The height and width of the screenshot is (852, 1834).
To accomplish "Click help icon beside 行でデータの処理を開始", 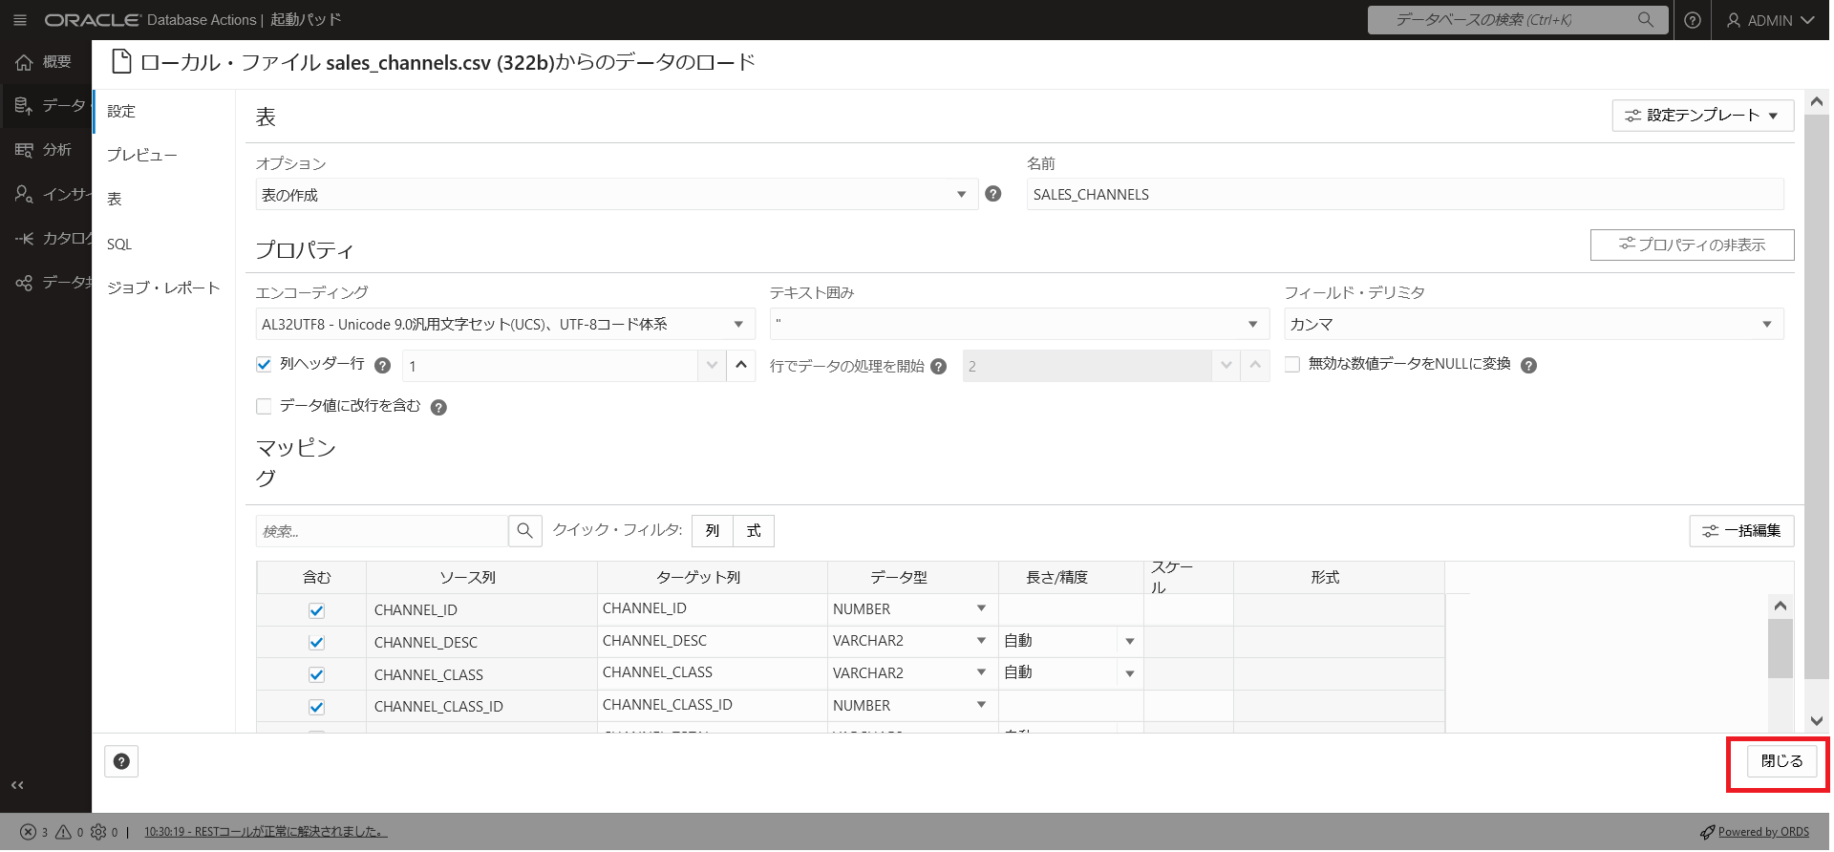I will click(x=938, y=366).
